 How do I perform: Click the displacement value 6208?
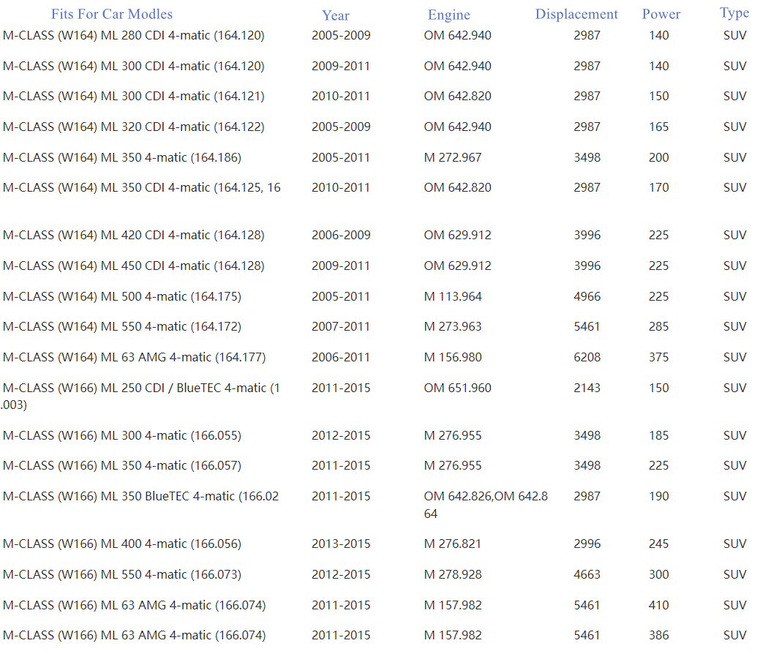pos(587,357)
